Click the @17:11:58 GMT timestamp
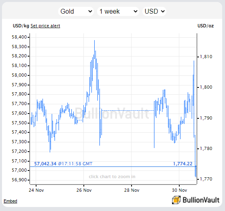The width and height of the screenshot is (225, 211). pos(75,164)
